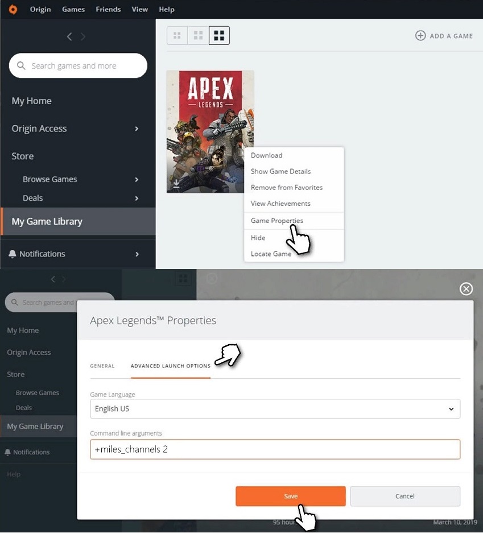Open Browse Games in lower sidebar

point(38,392)
